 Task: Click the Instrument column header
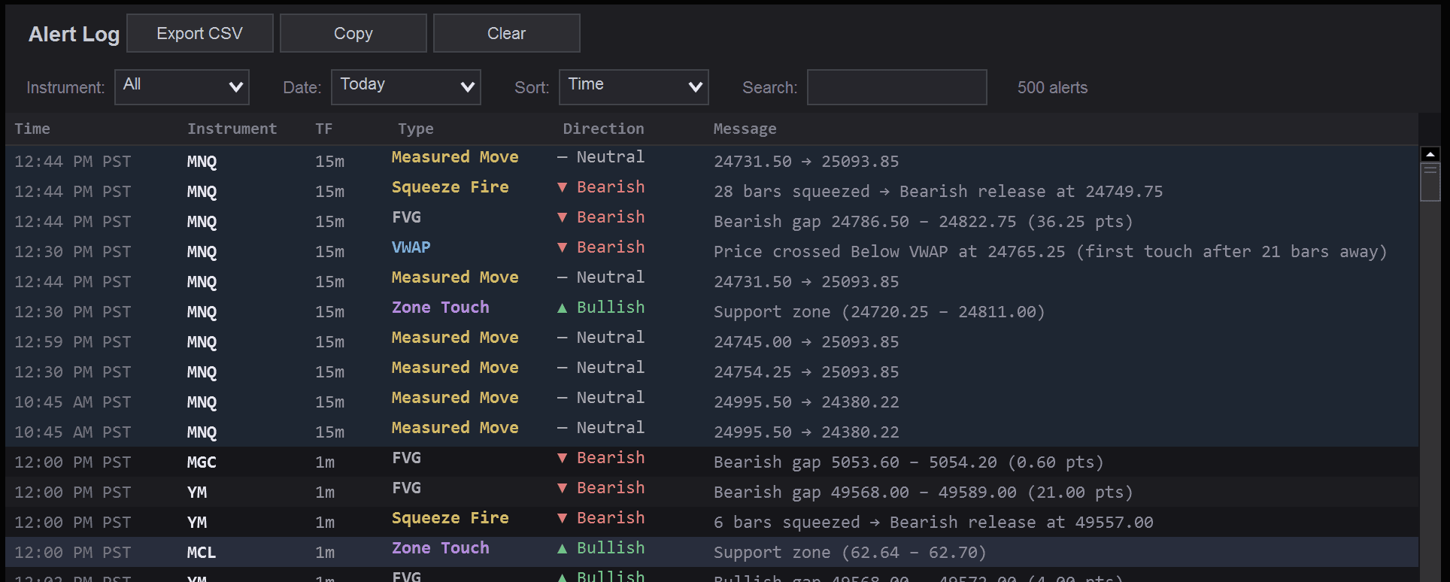(x=232, y=129)
